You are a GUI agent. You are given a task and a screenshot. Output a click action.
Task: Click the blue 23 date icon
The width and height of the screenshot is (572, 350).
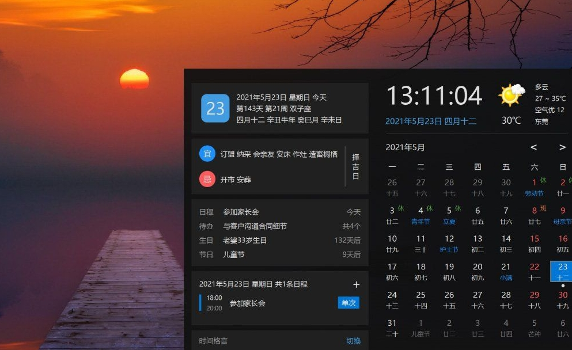click(215, 108)
